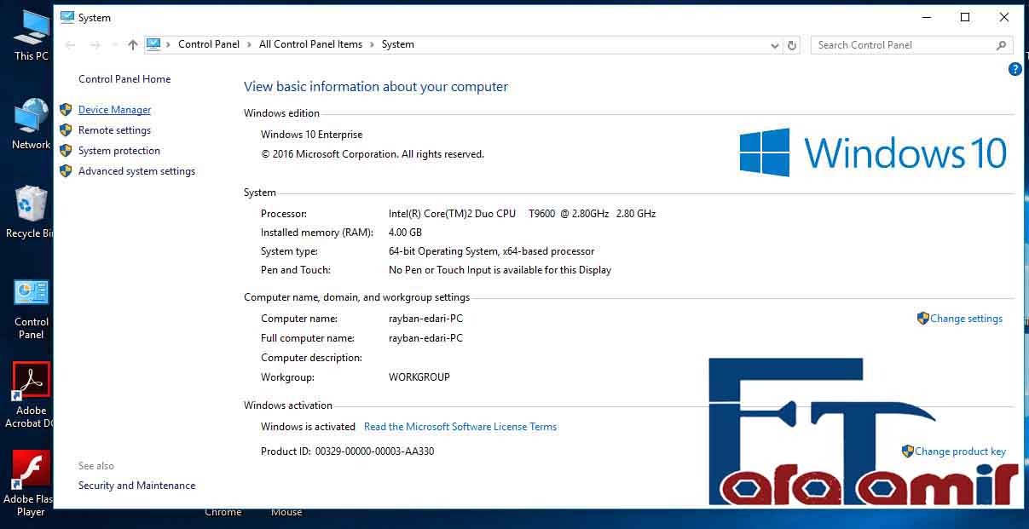Open Help via blue question mark
Viewport: 1029px width, 529px height.
click(1015, 69)
